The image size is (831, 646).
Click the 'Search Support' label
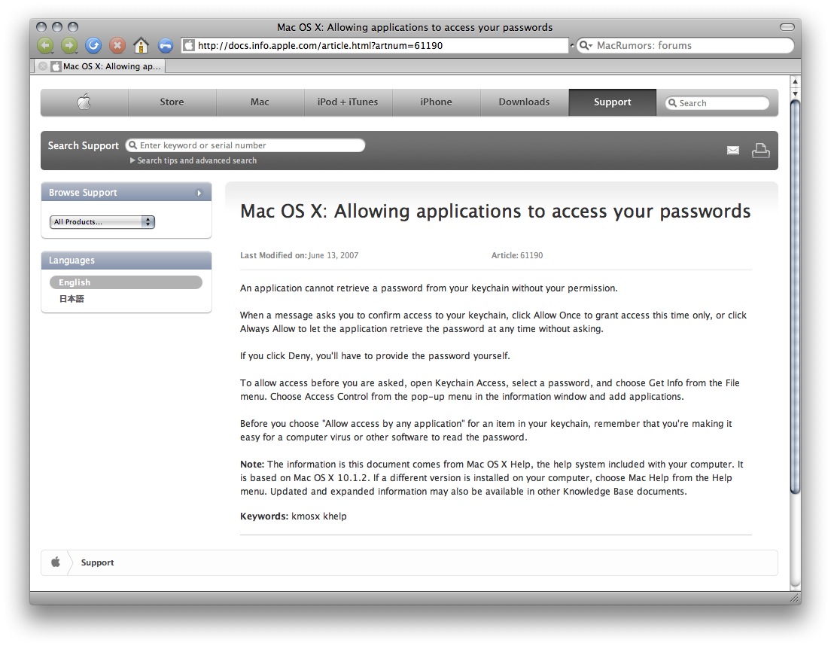point(84,146)
